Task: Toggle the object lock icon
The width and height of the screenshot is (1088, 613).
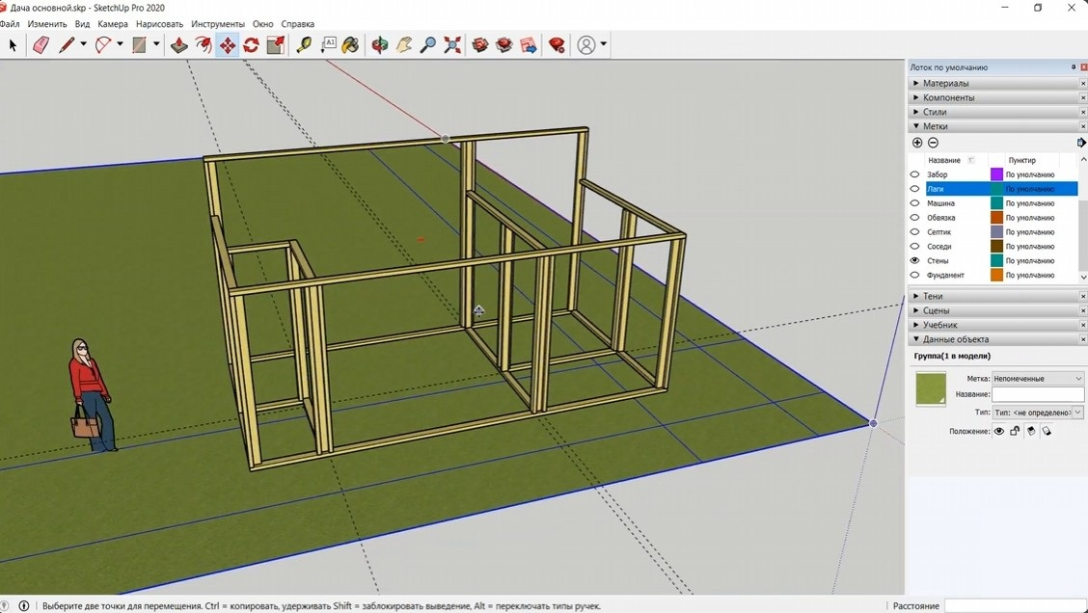Action: (x=1015, y=432)
